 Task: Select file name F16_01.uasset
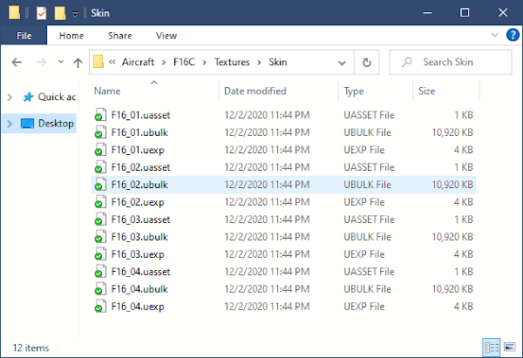(140, 115)
